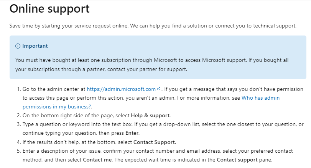Click the external link icon after admin.microsoft.com
Viewport: 311px width, 168px height.
point(159,89)
